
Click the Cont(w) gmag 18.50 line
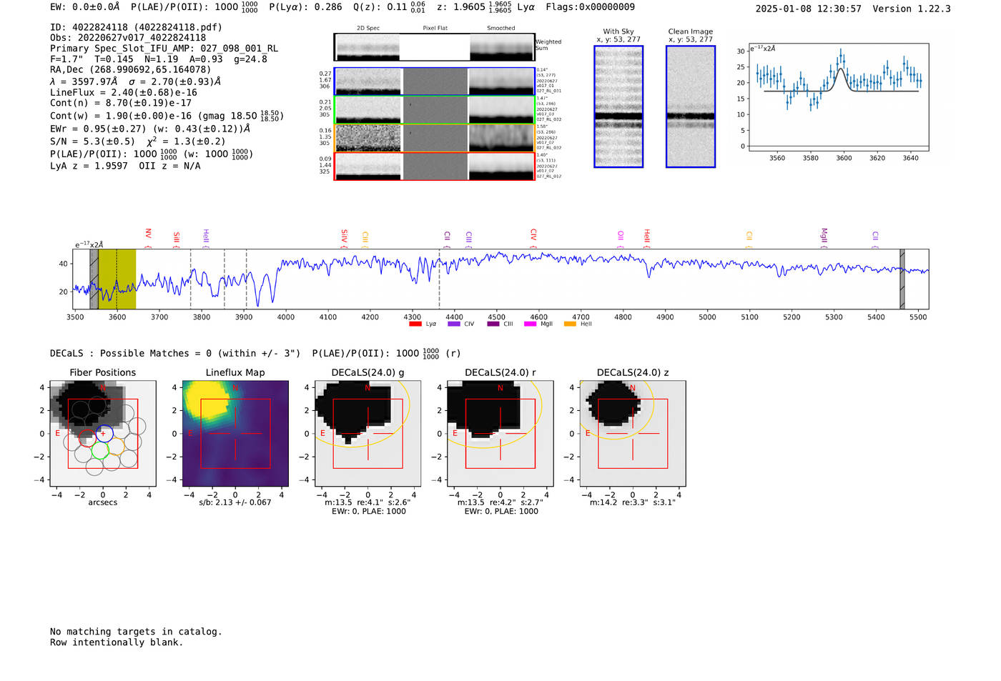[x=167, y=115]
